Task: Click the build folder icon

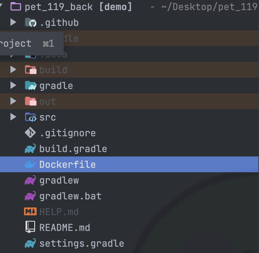Action: click(31, 70)
